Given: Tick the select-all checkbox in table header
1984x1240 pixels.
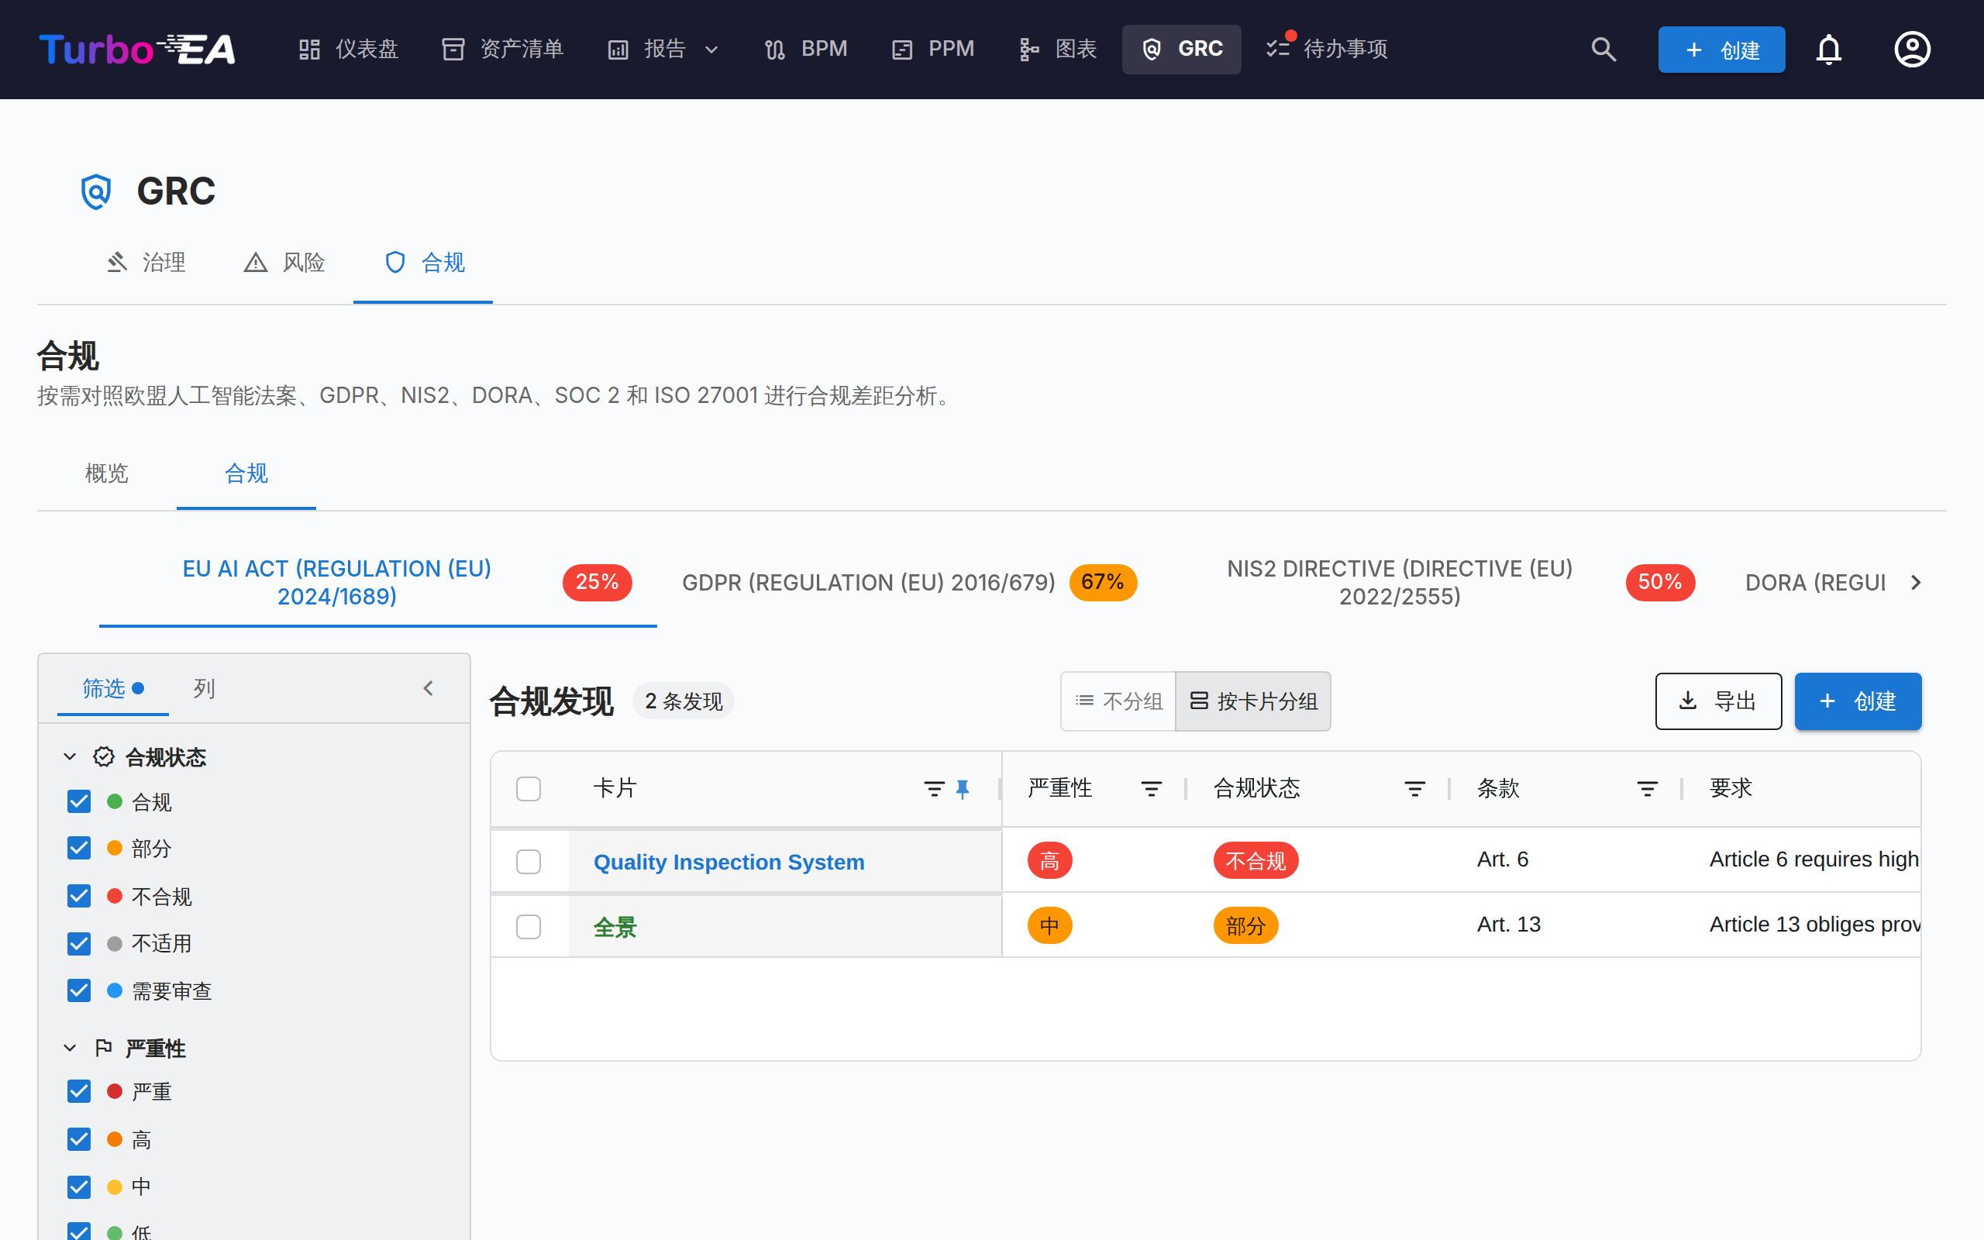Looking at the screenshot, I should 529,789.
